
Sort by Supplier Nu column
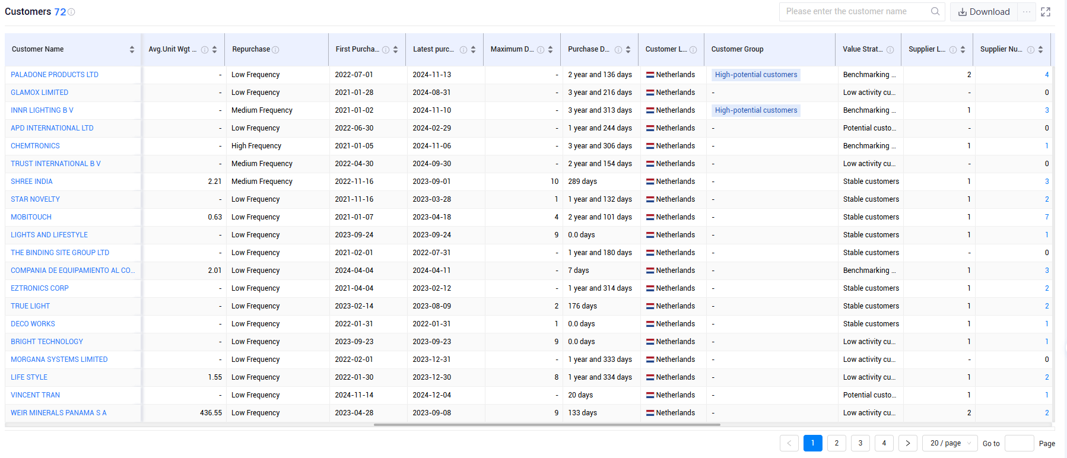[1040, 50]
